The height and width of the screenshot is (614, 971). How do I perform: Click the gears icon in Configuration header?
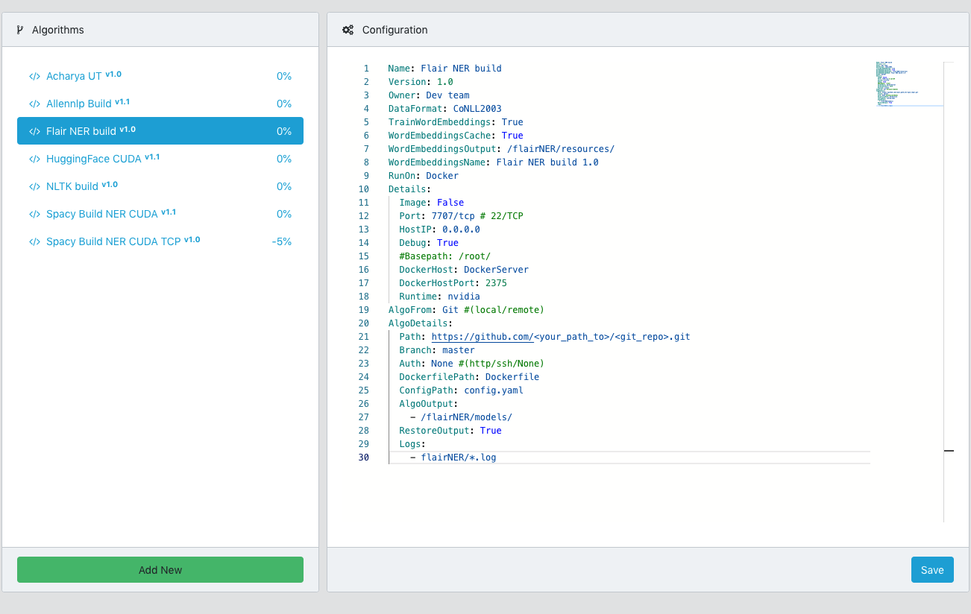[x=348, y=30]
